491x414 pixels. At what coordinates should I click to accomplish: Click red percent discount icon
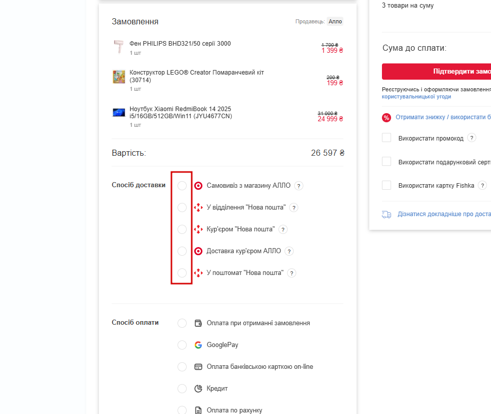point(387,117)
